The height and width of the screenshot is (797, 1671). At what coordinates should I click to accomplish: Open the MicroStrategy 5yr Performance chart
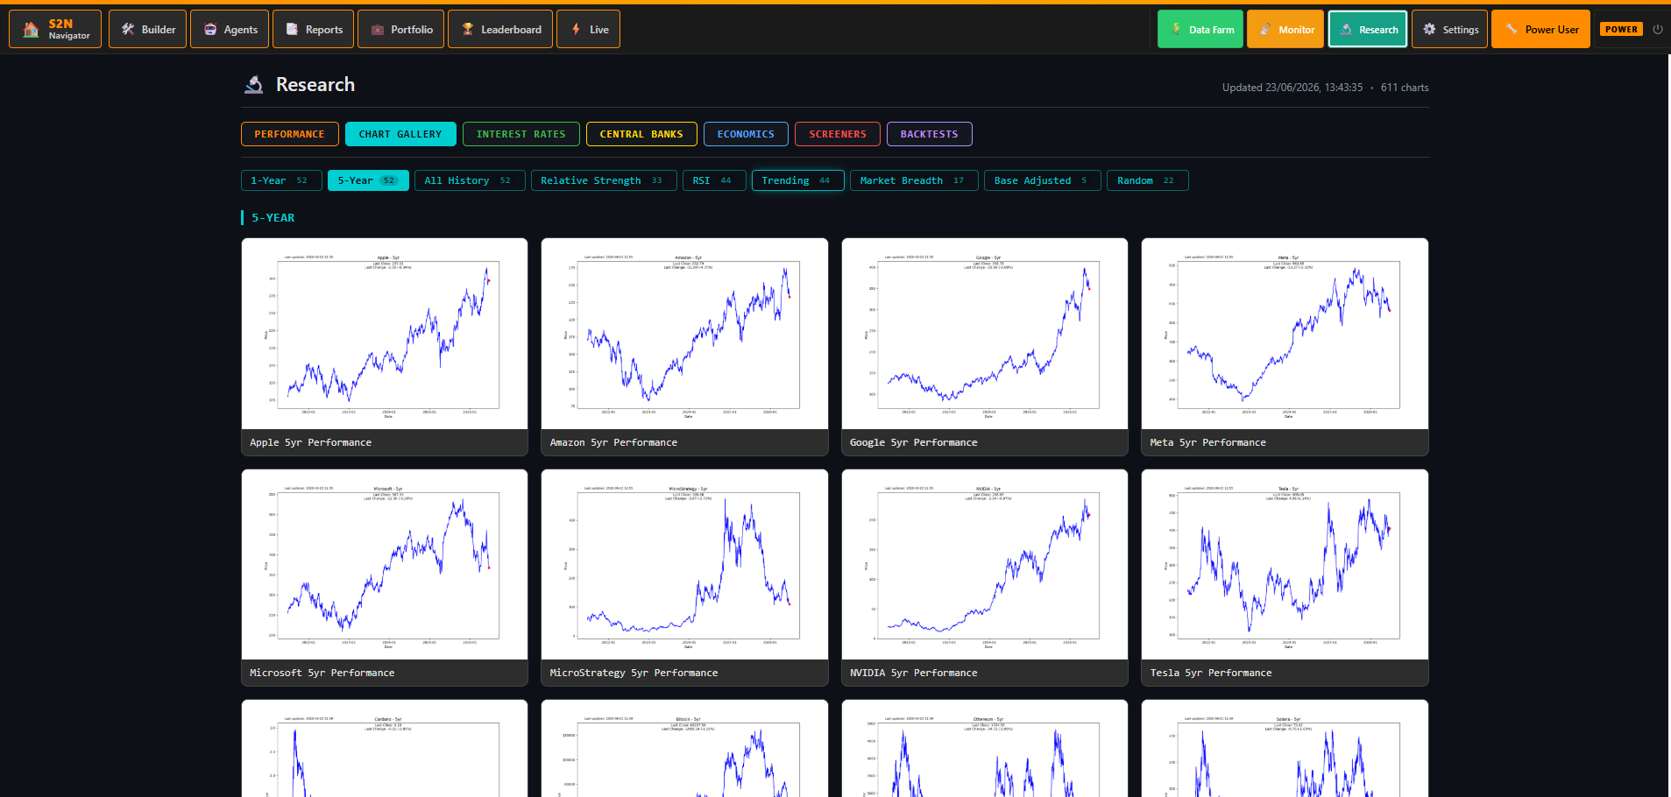[684, 577]
